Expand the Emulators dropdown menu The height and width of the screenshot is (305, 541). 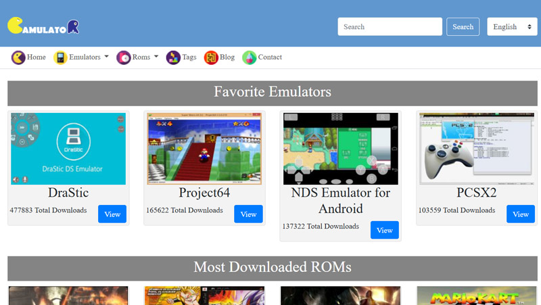(89, 57)
